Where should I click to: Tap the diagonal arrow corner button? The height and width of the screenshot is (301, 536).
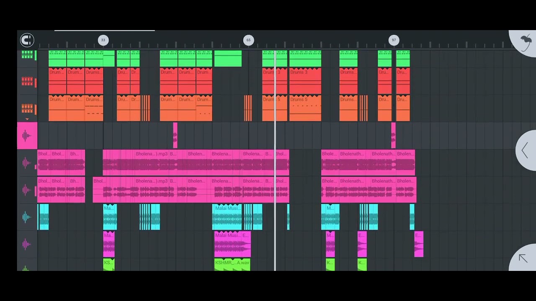click(x=523, y=258)
